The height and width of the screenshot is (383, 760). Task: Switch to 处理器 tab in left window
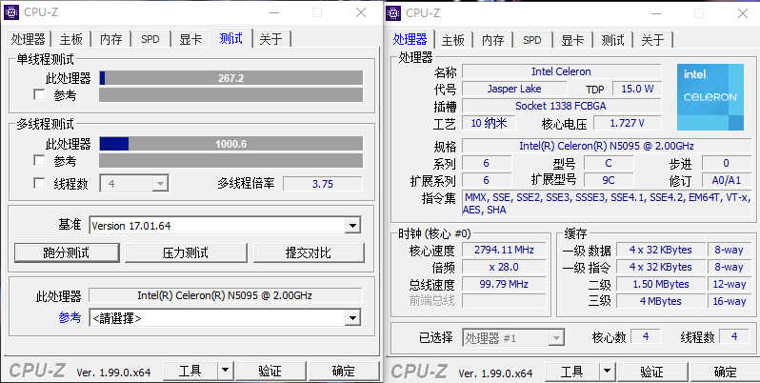tap(28, 39)
